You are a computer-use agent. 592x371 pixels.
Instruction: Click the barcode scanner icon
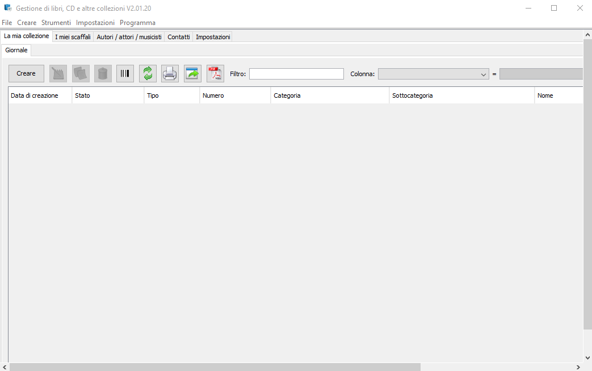(x=125, y=73)
